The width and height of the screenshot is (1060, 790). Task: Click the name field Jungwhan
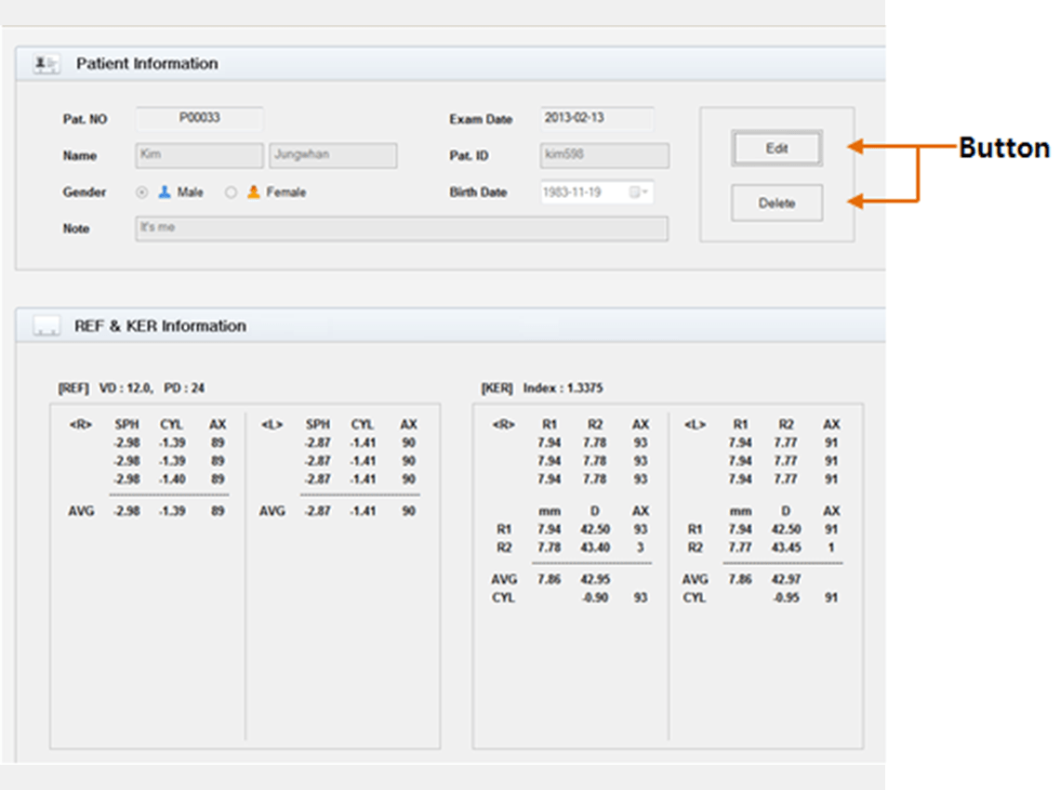(333, 155)
